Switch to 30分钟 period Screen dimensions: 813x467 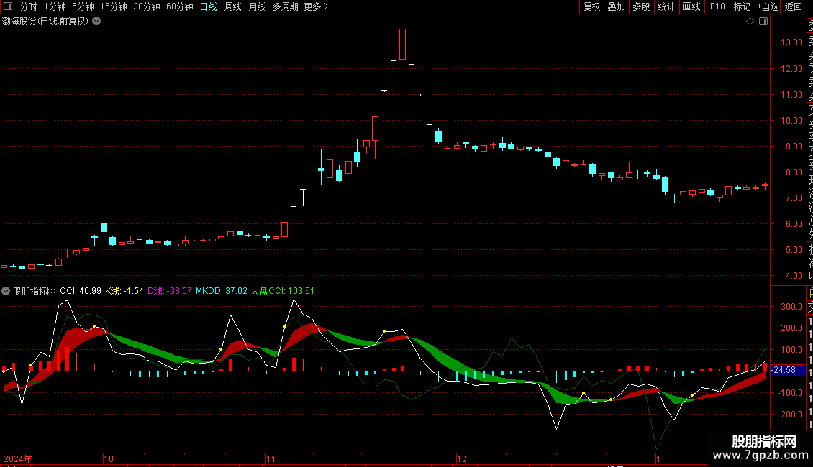tap(147, 6)
